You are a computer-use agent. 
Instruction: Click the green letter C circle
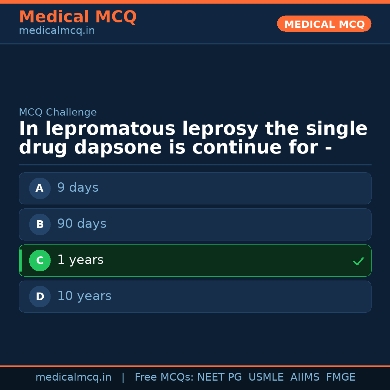40,260
